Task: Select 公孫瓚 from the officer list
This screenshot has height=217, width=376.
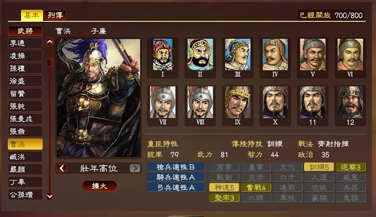Action: click(x=25, y=194)
